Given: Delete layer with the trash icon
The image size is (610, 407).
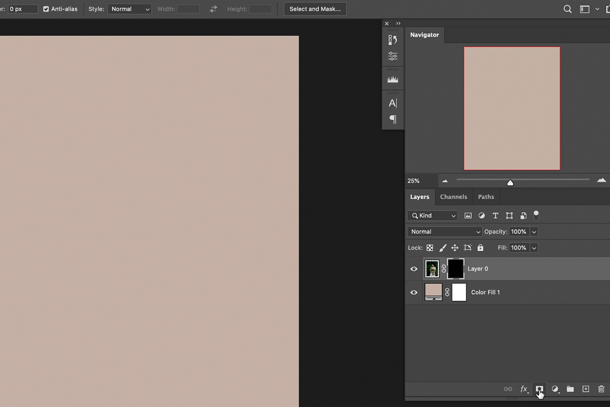Looking at the screenshot, I should click(x=600, y=389).
